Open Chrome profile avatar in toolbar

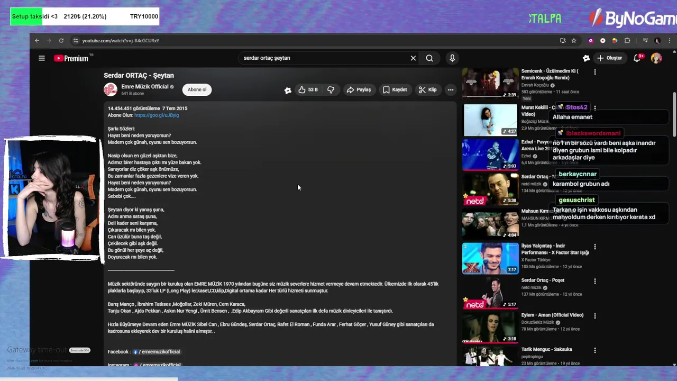click(657, 41)
